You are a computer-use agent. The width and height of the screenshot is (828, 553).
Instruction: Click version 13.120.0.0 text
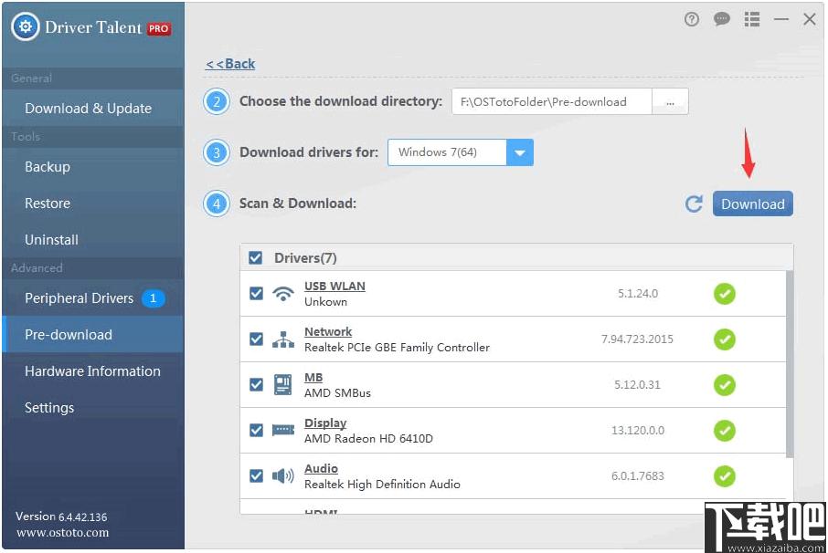(x=637, y=430)
